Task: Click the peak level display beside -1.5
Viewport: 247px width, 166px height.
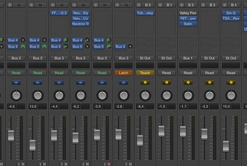Action: (171, 106)
